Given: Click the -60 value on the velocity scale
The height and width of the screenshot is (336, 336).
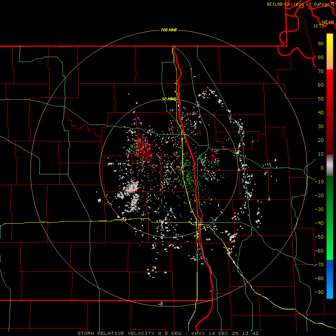Looking at the screenshot, I should tap(319, 251).
